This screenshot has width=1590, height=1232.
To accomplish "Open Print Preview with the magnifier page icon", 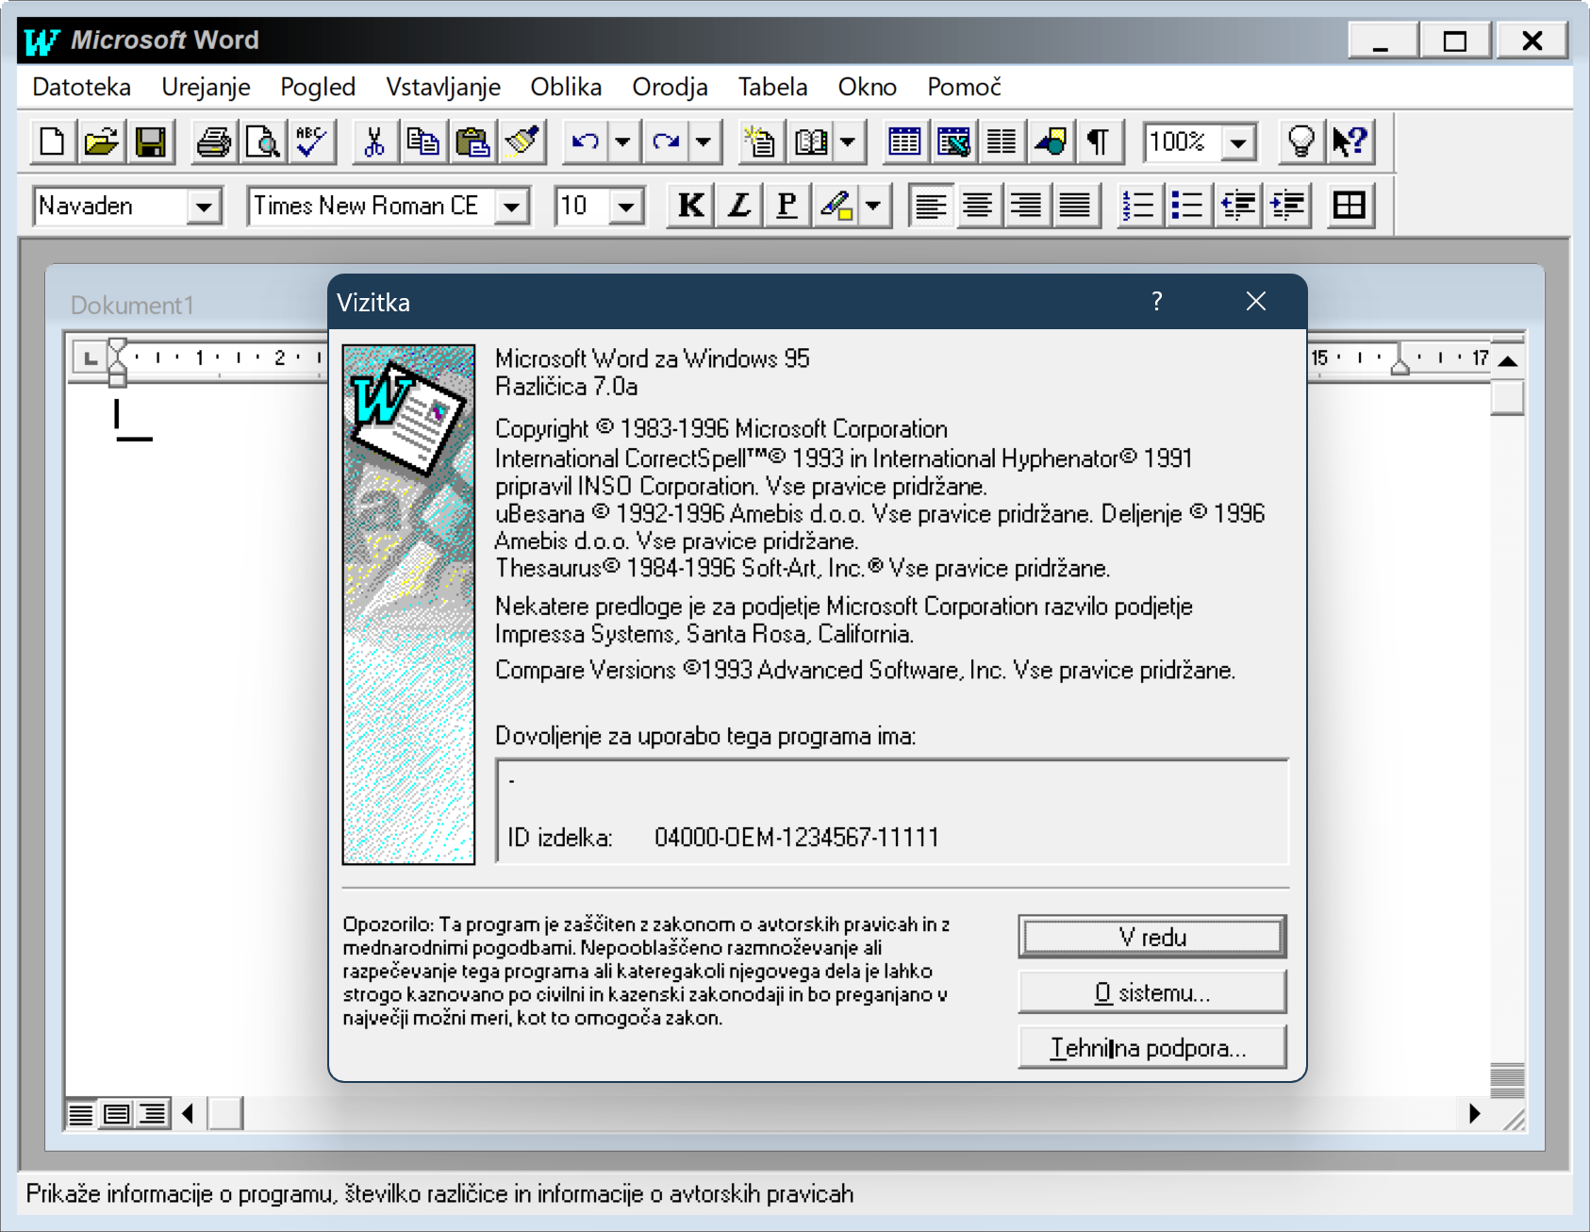I will point(263,142).
